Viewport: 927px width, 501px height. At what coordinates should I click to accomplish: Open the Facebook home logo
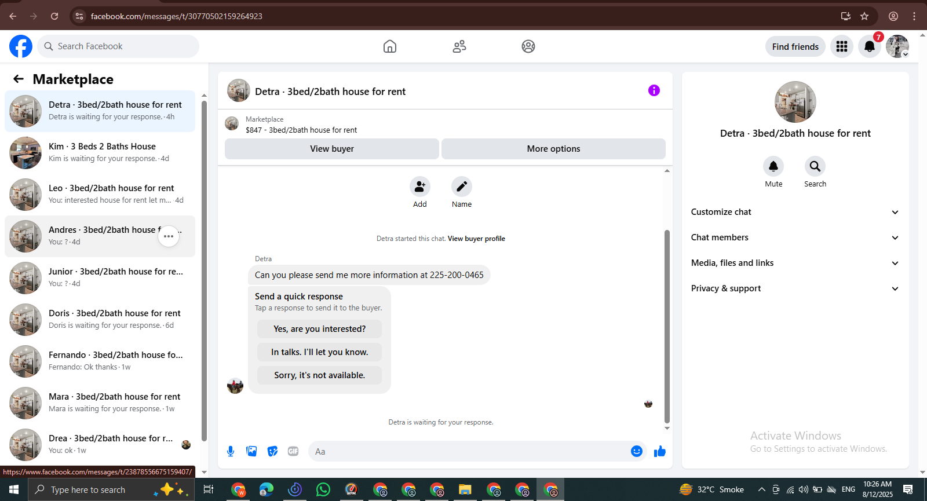coord(21,46)
